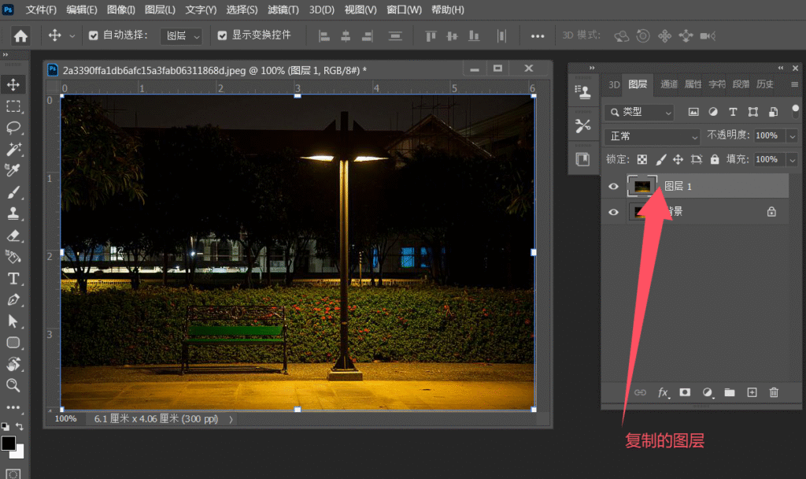Select the Path Selection arrow tool

(13, 321)
